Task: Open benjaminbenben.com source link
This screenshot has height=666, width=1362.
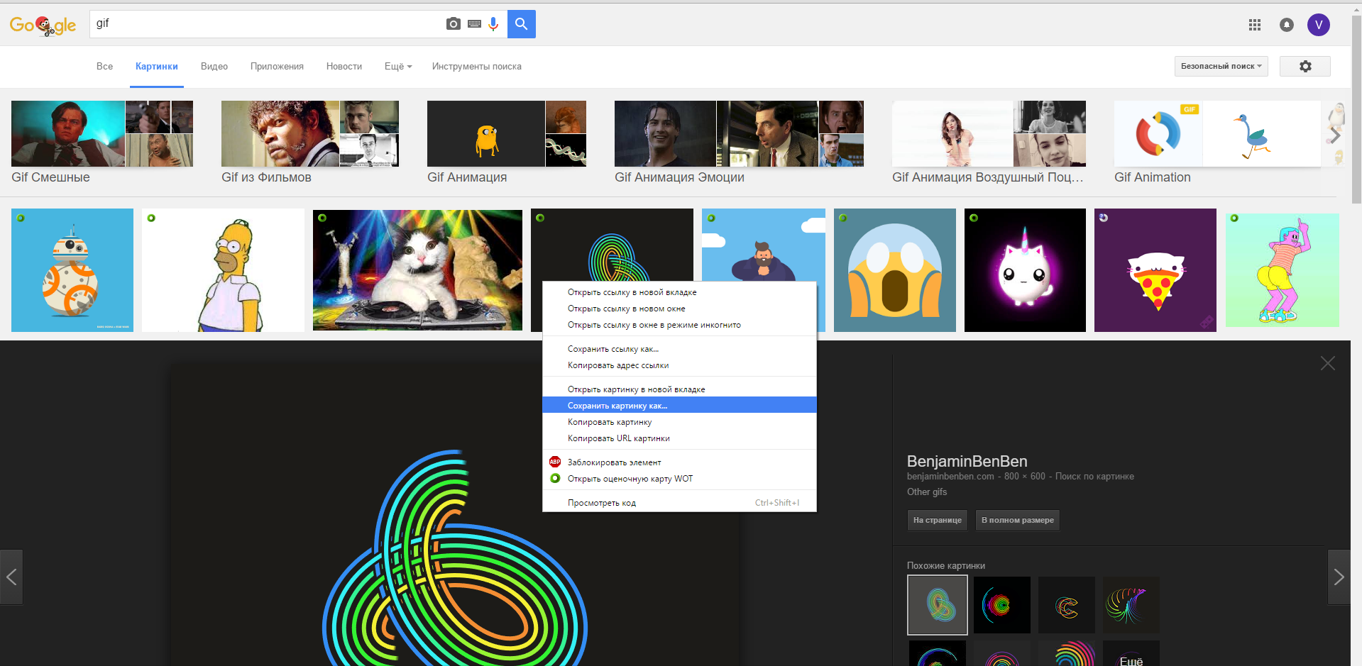Action: pos(950,477)
